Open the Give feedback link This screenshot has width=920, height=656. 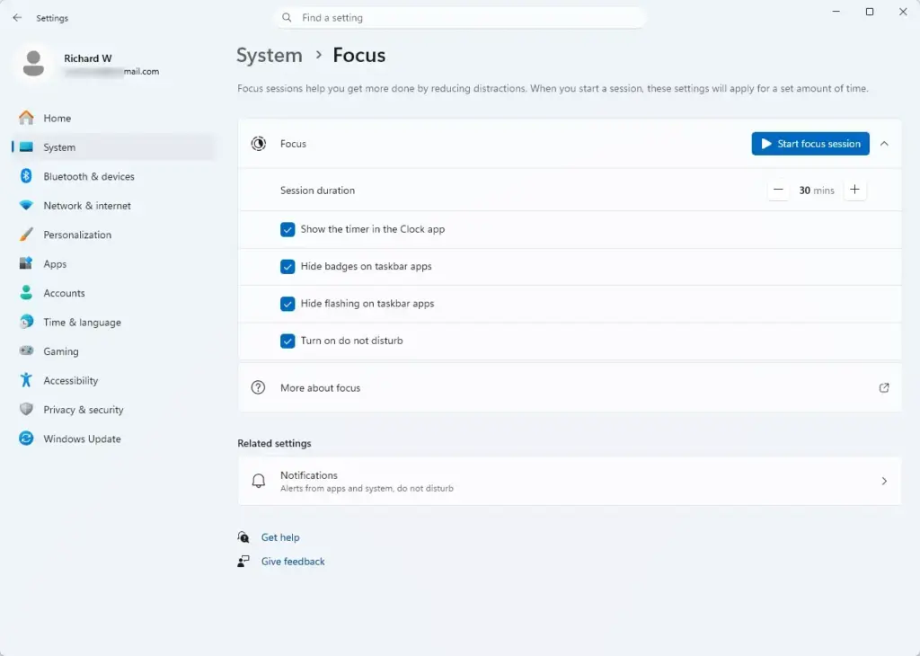293,562
